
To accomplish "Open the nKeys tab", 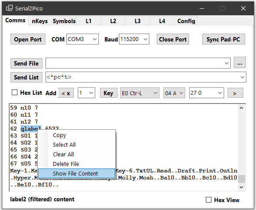I will click(x=40, y=21).
